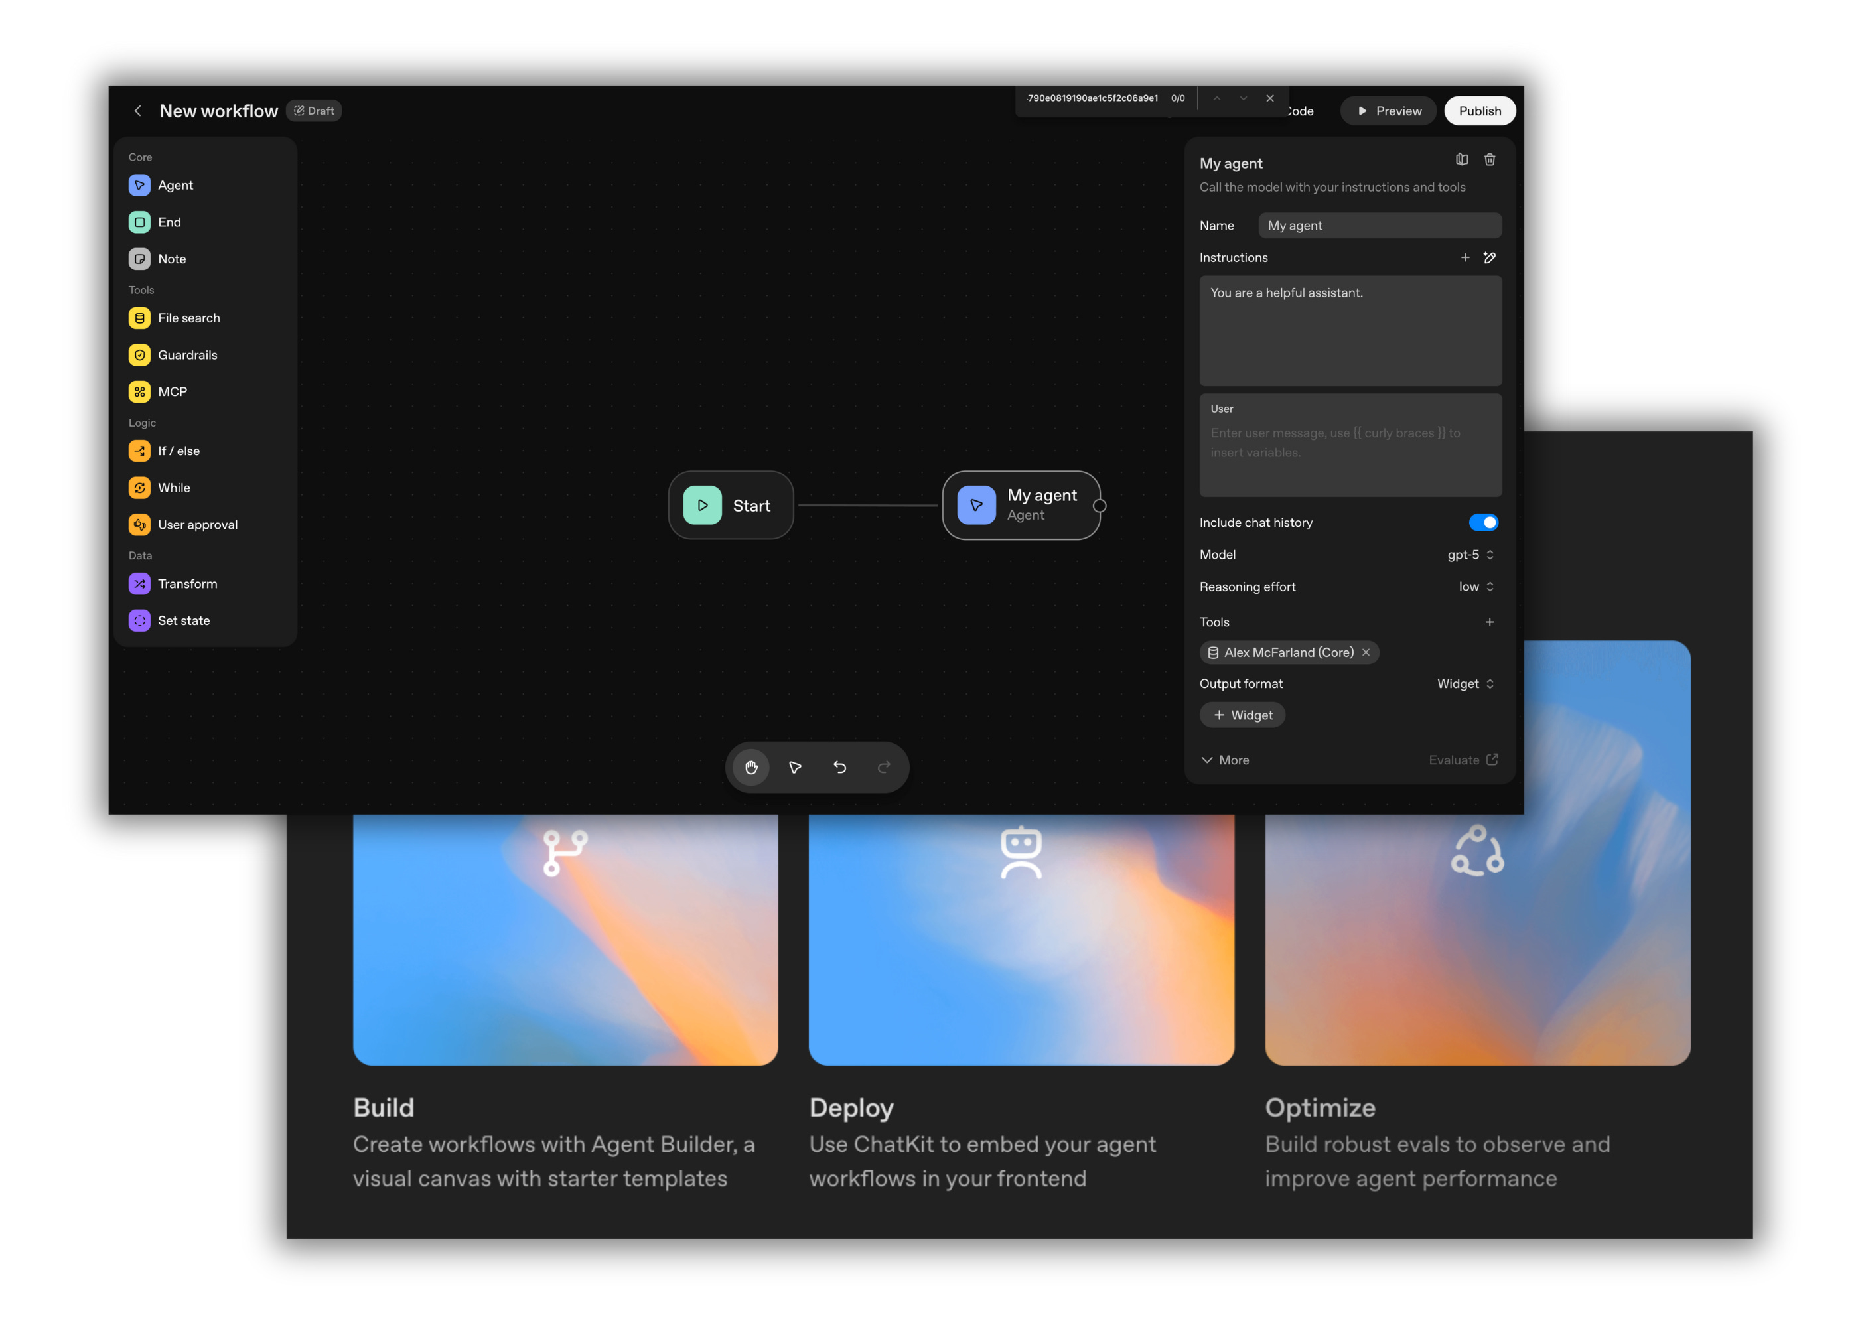
Task: Click the magic edit instructions icon
Action: (x=1488, y=257)
